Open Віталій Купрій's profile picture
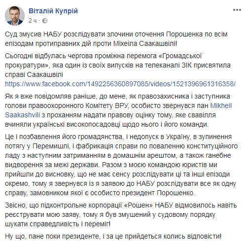 click(x=15, y=16)
